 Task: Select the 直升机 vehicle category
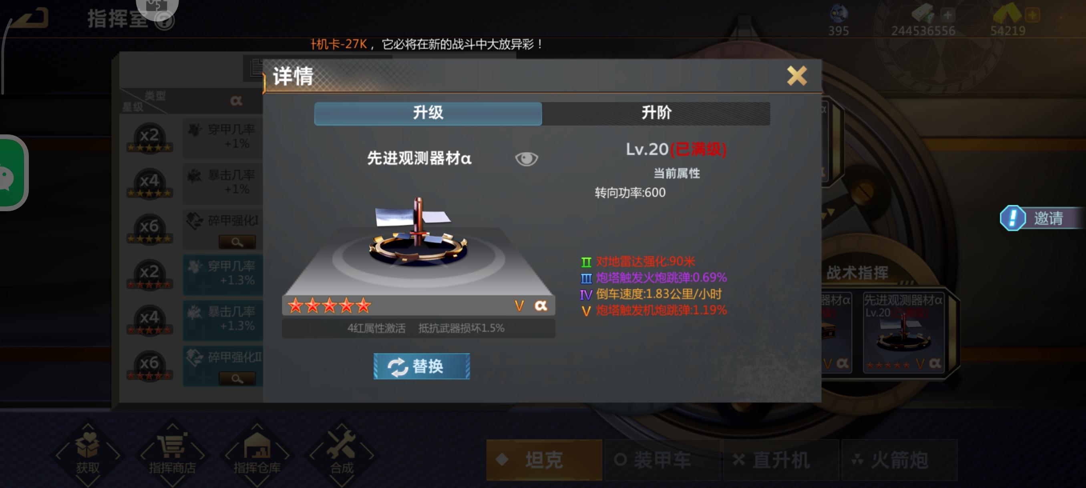click(781, 459)
